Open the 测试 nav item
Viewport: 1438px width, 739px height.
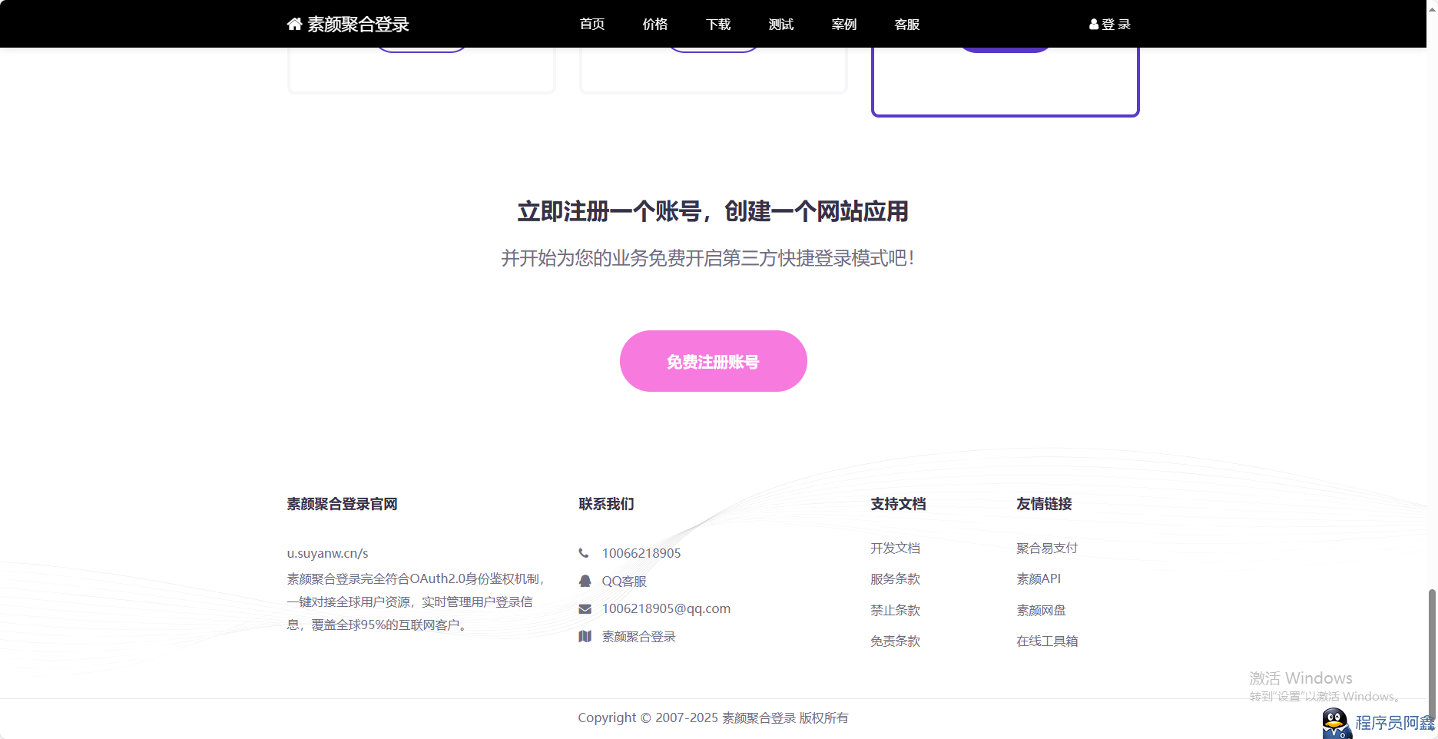click(x=781, y=25)
